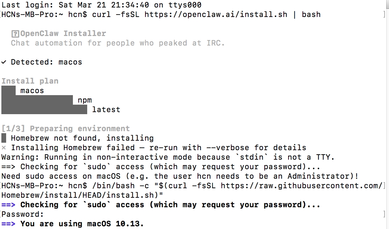This screenshot has height=229, width=389.
Task: Click the "Last login" line at the top
Action: point(102,5)
